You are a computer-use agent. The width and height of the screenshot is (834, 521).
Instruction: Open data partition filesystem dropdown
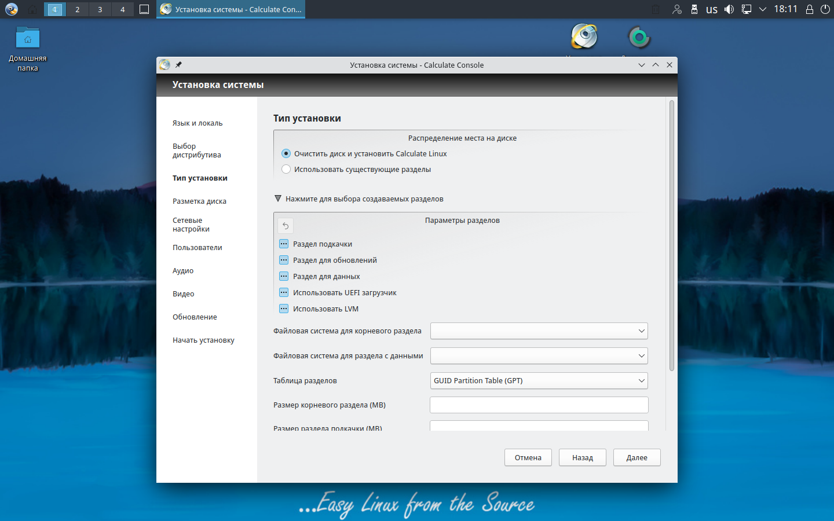click(x=539, y=356)
